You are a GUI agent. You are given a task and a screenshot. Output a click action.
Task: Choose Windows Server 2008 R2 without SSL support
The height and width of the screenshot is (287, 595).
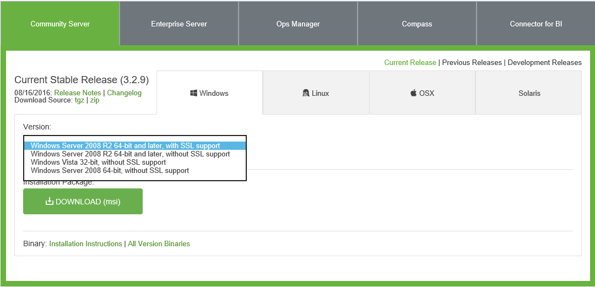click(x=130, y=154)
